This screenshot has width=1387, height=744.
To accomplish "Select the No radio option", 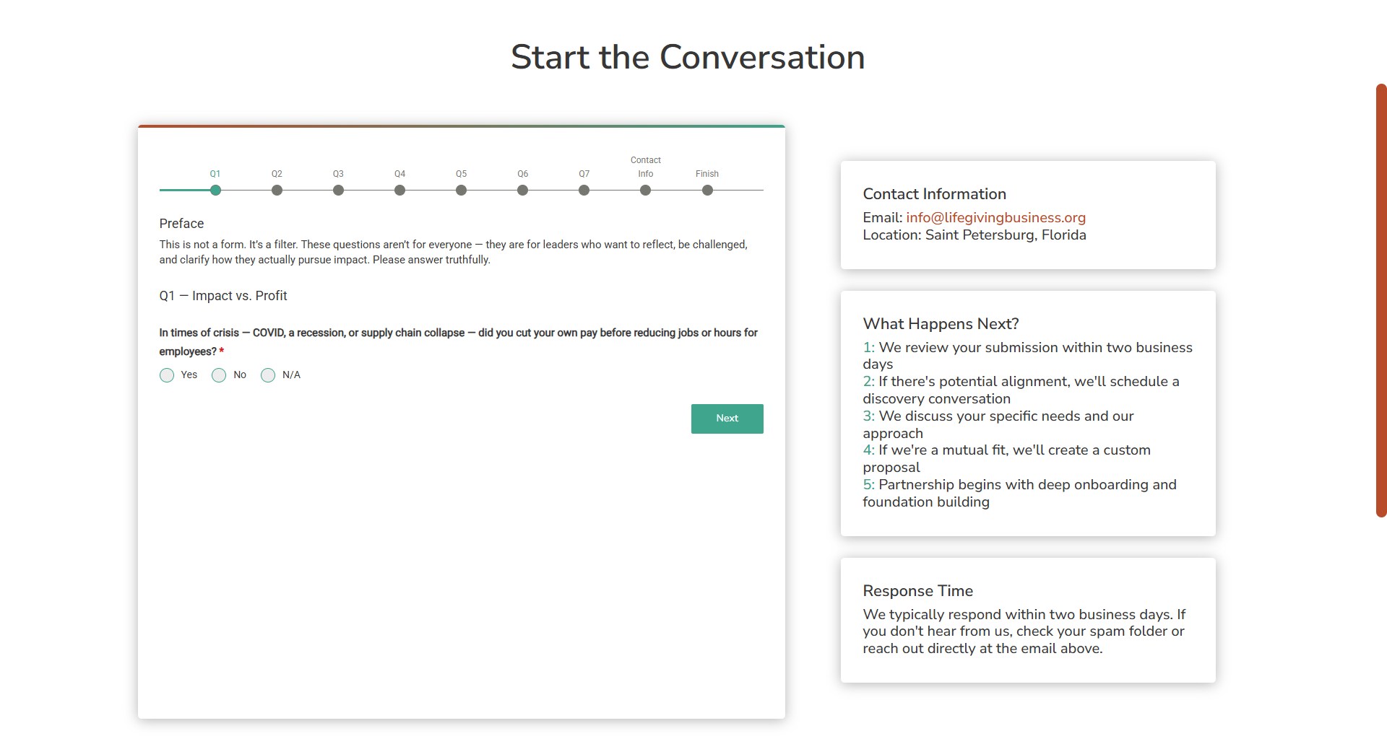I will click(x=219, y=375).
